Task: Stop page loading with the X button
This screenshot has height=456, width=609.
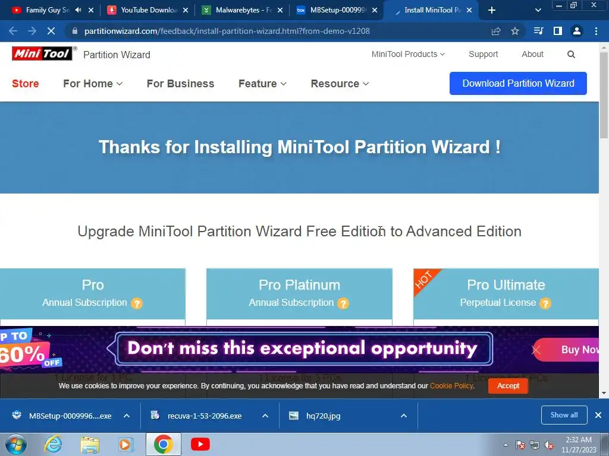Action: (x=51, y=31)
